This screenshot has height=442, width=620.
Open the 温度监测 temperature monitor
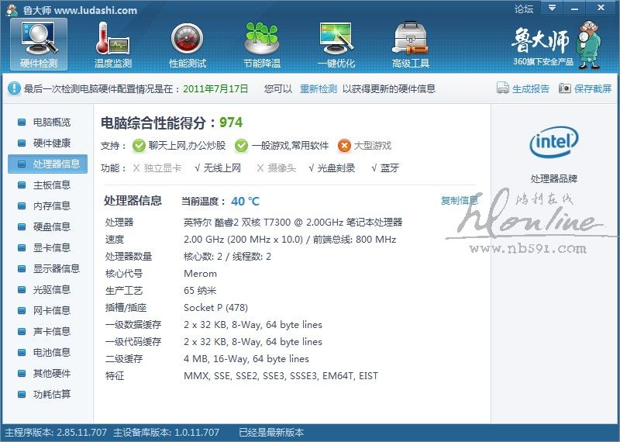[112, 44]
